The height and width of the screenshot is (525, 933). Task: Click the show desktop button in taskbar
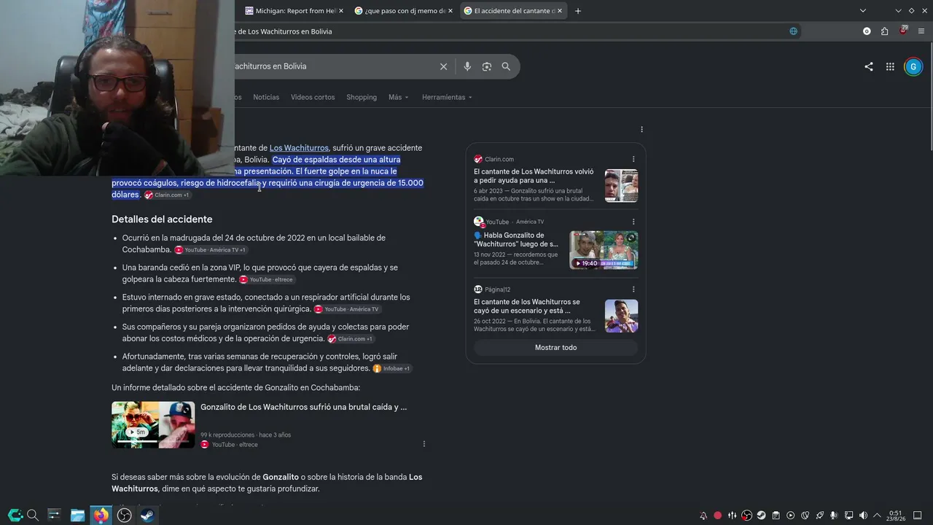tap(918, 516)
